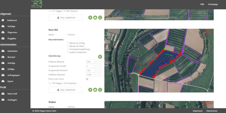Increase the Vorgewende Anzahl value
Viewport: 226px width, 113px height.
[99, 66]
